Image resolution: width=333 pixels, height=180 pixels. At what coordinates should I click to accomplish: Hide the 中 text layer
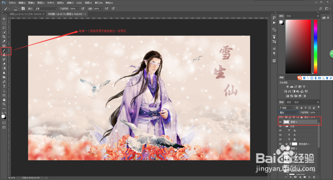[x=280, y=135]
